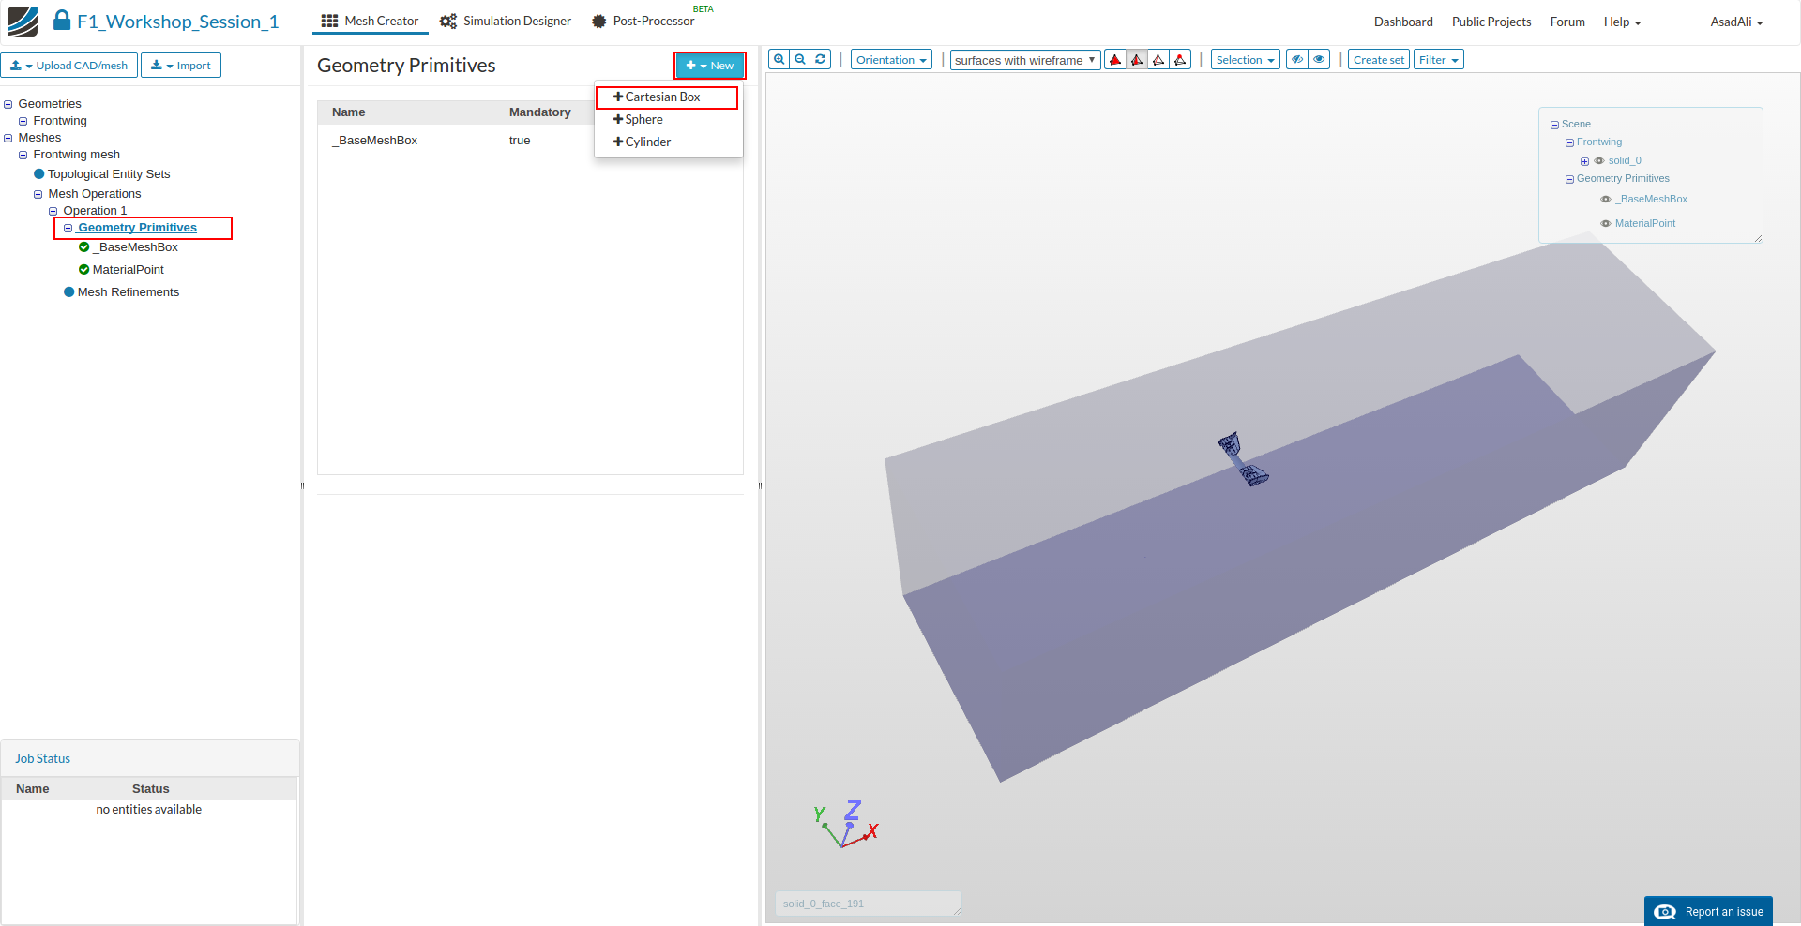
Task: Click the Job Status panel header
Action: [150, 758]
